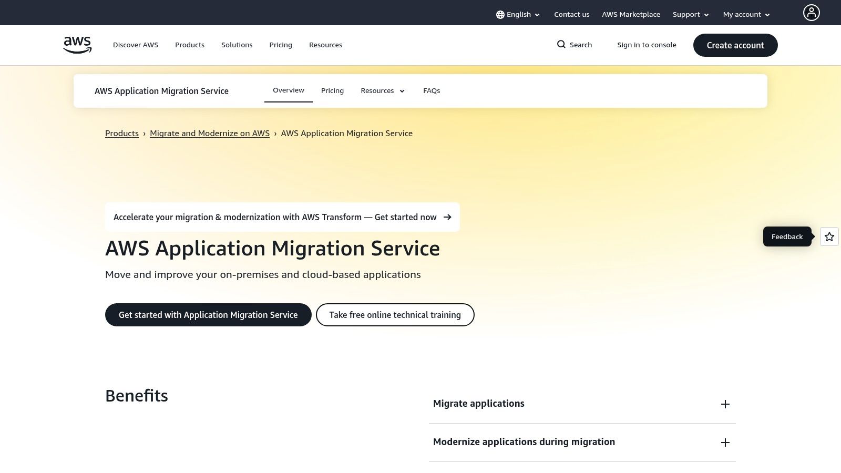This screenshot has height=473, width=841.
Task: Open the FAQs tab
Action: [431, 90]
